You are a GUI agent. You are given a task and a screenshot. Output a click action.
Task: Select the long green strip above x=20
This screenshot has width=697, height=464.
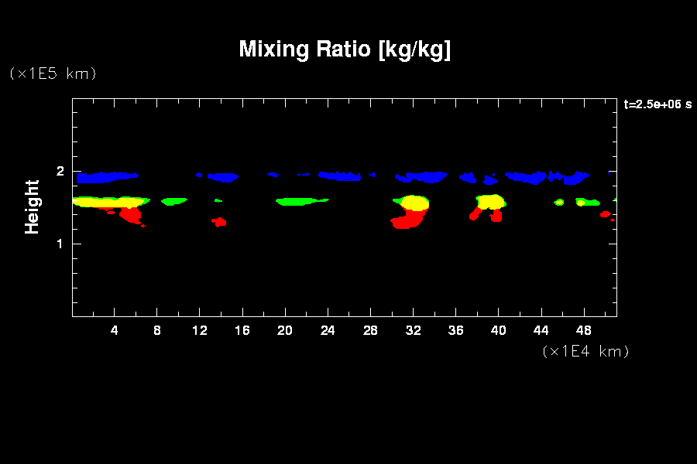point(300,201)
